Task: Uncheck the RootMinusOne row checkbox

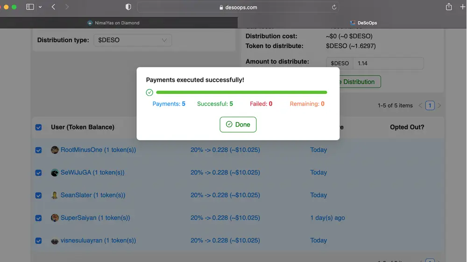Action: [x=39, y=150]
